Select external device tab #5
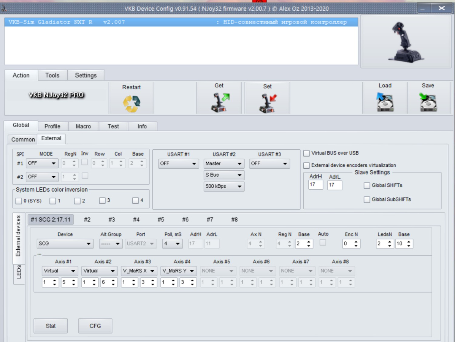The image size is (455, 342). pyautogui.click(x=161, y=220)
